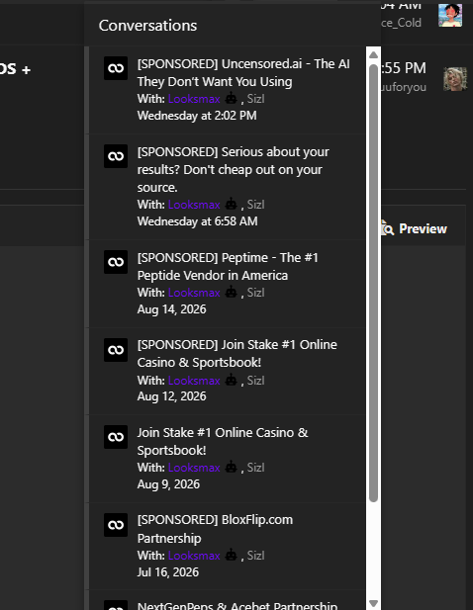The height and width of the screenshot is (610, 473).
Task: Click the blonde user avatar beside 'uuforyou'
Action: tap(455, 79)
